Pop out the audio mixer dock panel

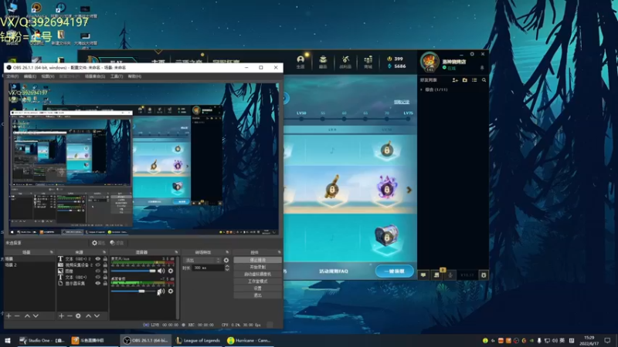(x=176, y=252)
